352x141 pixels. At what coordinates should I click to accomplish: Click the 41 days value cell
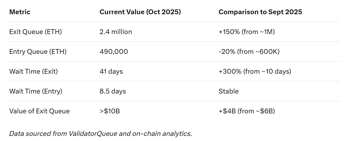click(111, 72)
